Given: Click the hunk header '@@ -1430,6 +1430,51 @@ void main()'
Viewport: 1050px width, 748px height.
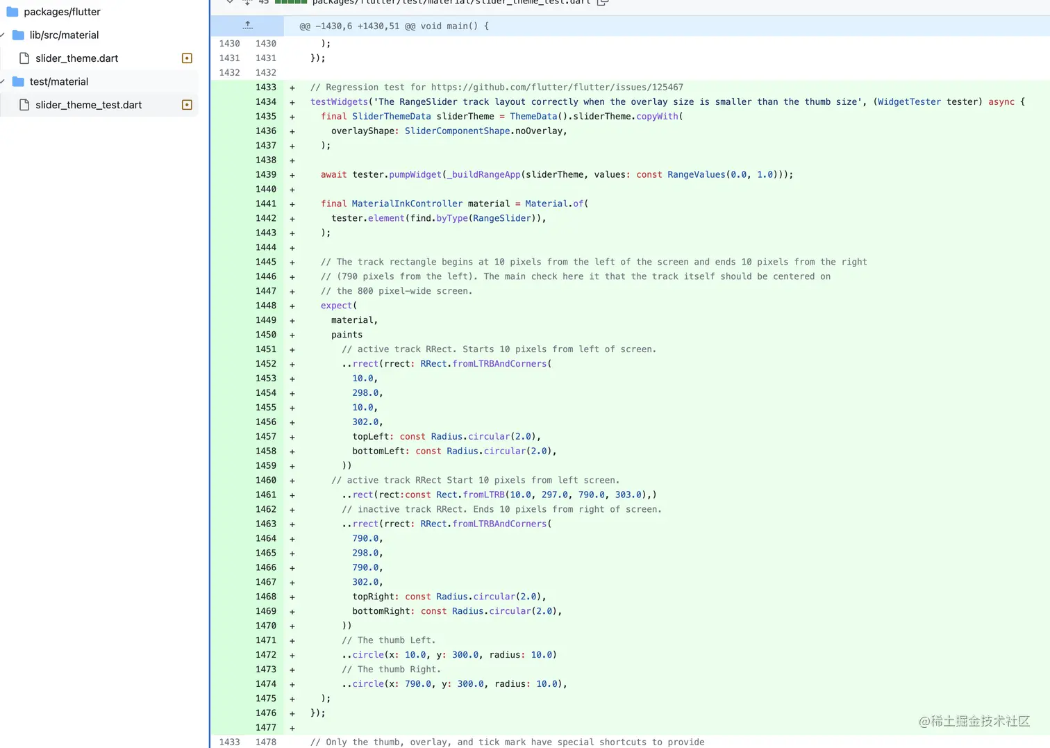Looking at the screenshot, I should pos(394,26).
